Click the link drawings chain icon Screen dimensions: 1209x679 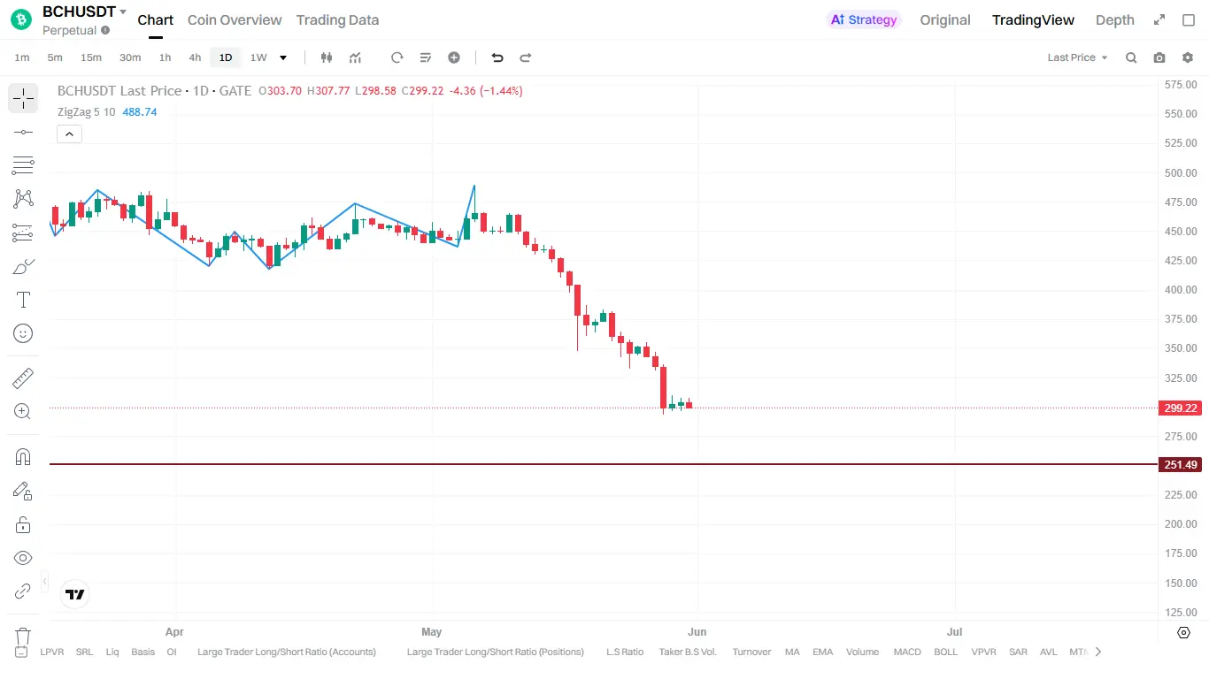pos(23,591)
